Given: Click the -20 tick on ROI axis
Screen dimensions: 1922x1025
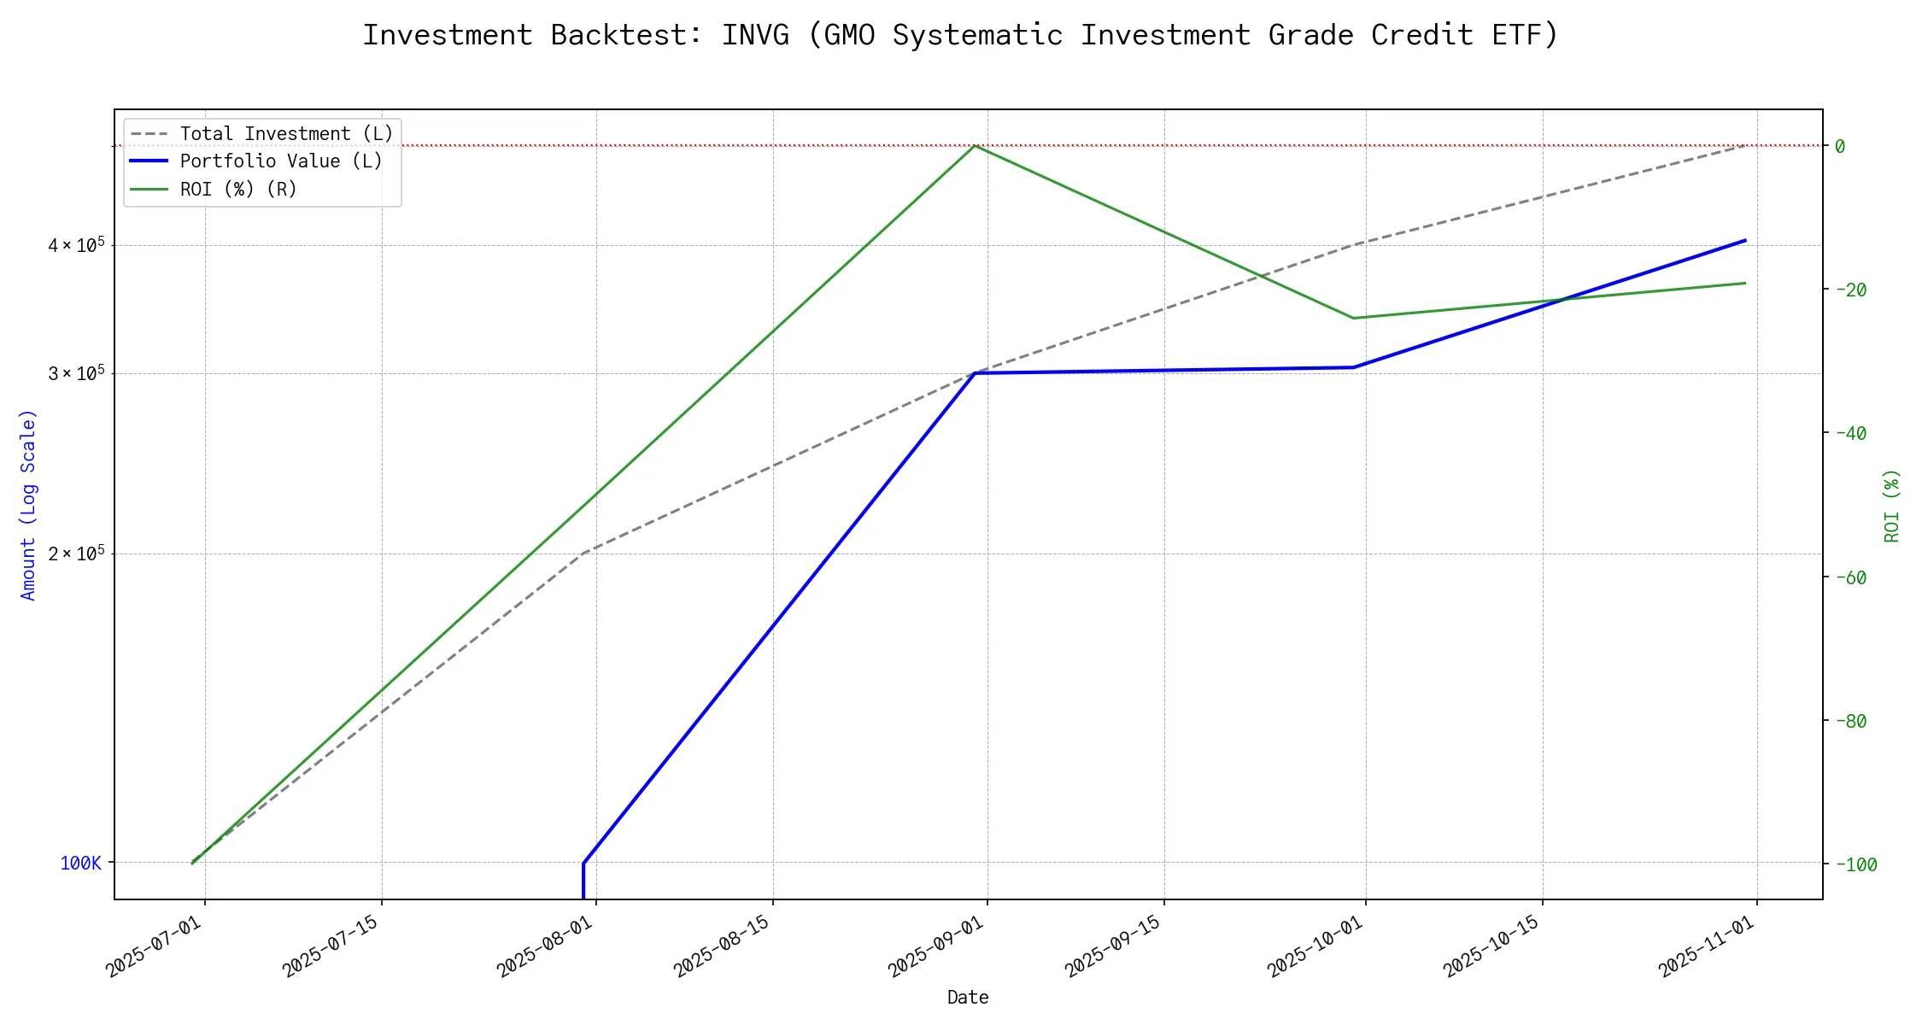Looking at the screenshot, I should pos(1849,290).
